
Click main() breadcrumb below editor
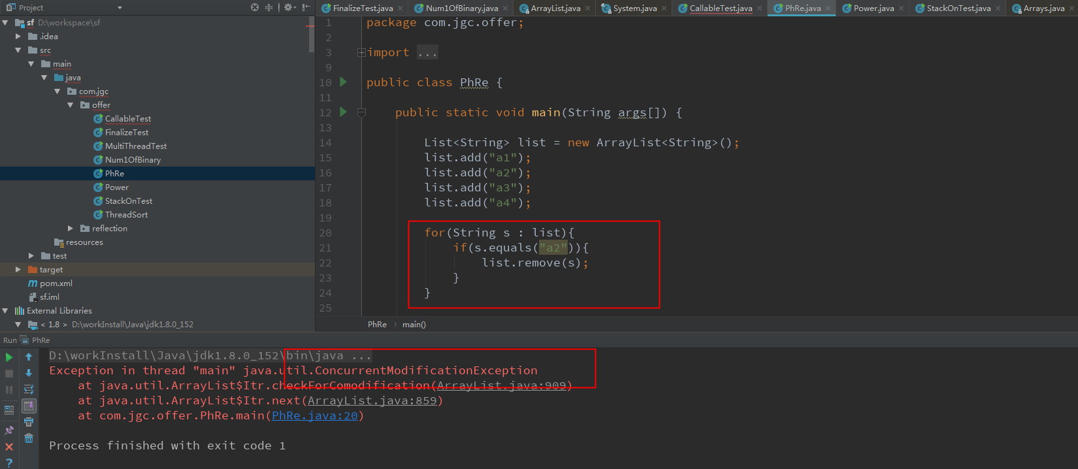pyautogui.click(x=414, y=325)
